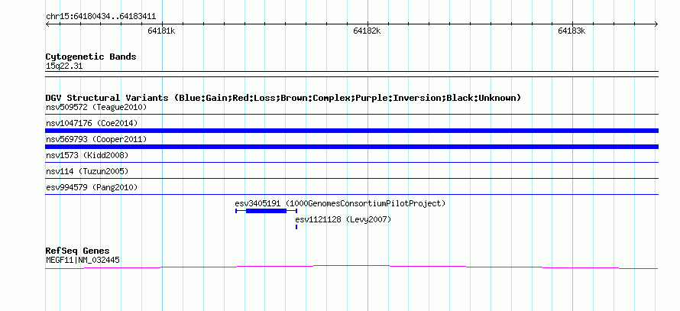Viewport: 680px width, 311px height.
Task: Click the small esv1121128 blue marker
Action: tap(296, 227)
